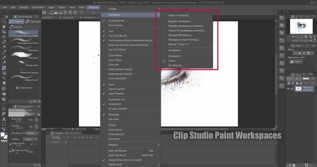Select the Fill bucket tool
The height and width of the screenshot is (167, 317).
point(4,94)
